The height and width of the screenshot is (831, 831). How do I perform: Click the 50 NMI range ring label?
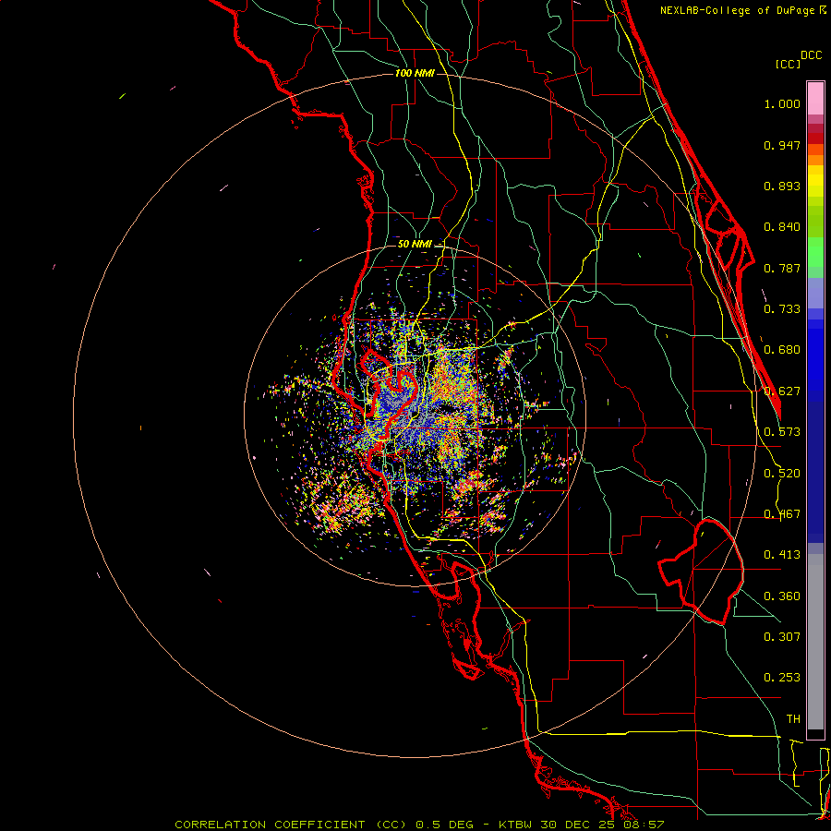pos(415,245)
